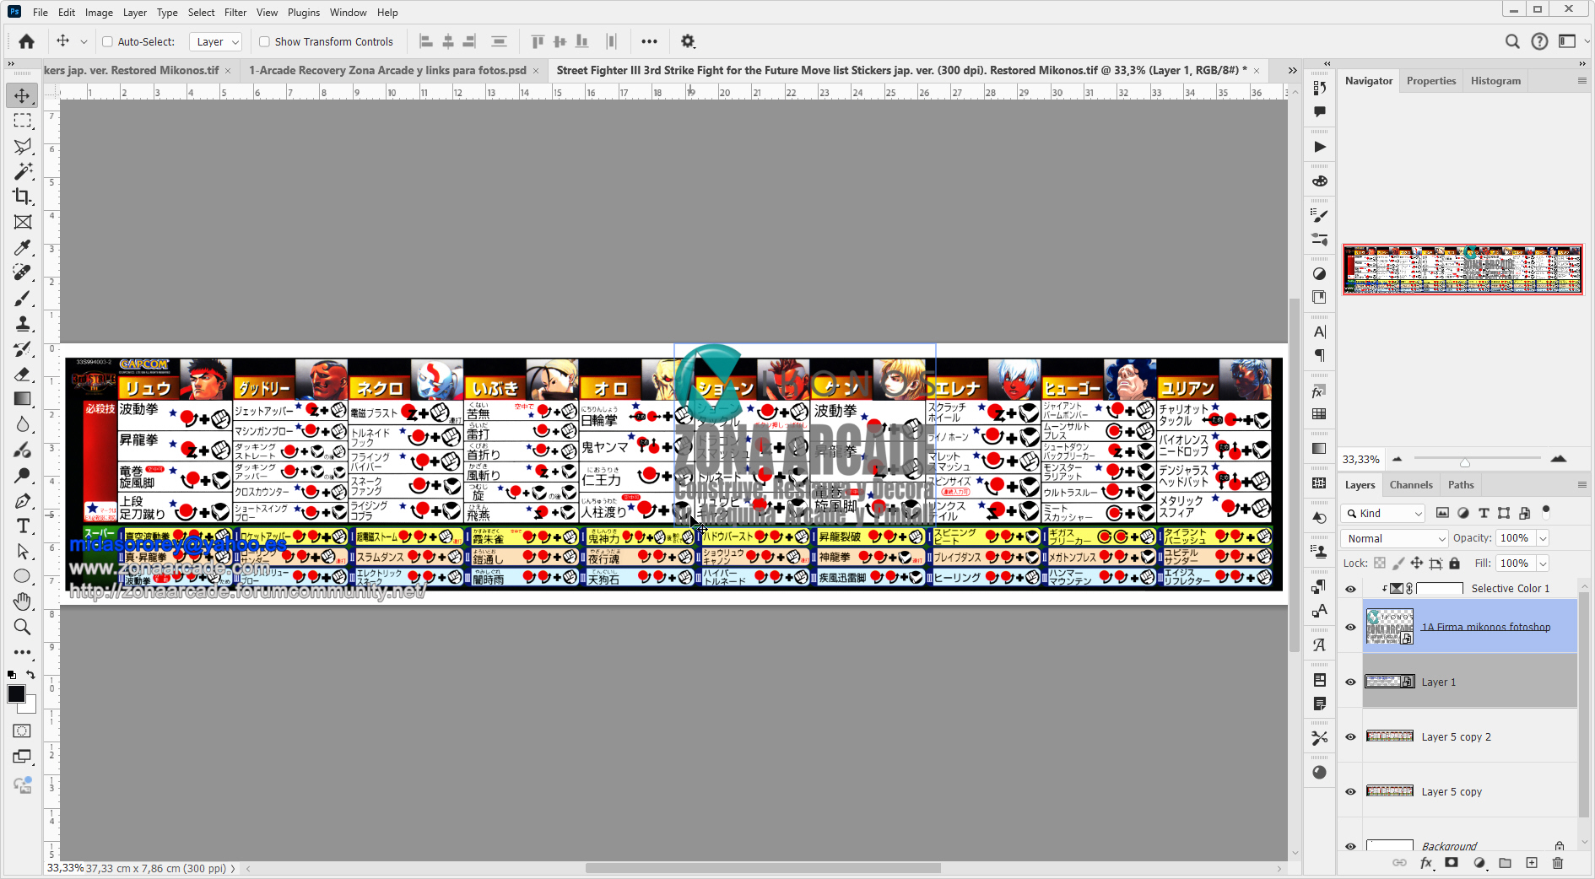This screenshot has height=879, width=1595.
Task: Expand the Opacity slider dropdown arrow
Action: [1543, 538]
